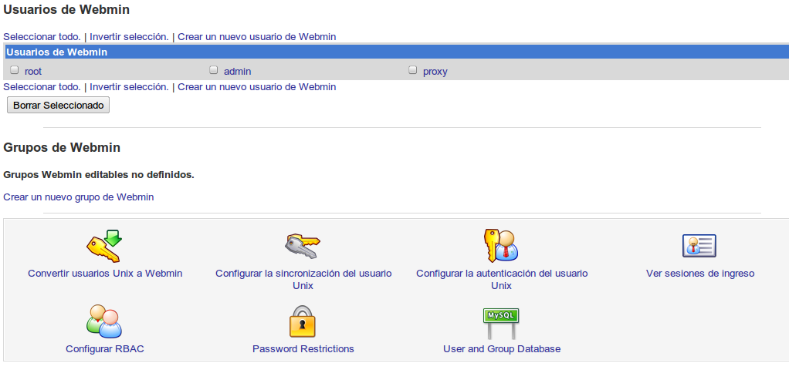Tick the admin user checkbox
Viewport: 789px width, 390px height.
click(214, 70)
